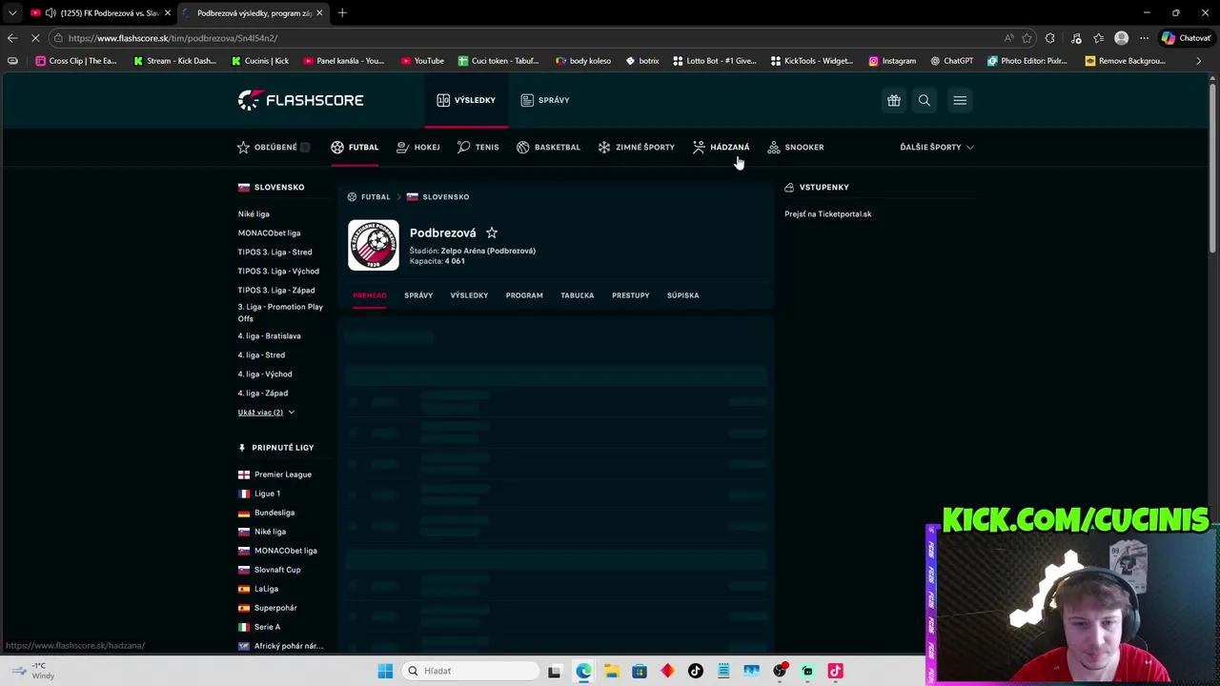Switch to the Tabuľka tab

tap(578, 295)
